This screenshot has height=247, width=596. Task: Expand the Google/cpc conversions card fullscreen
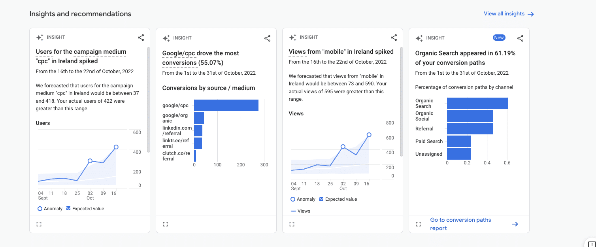(165, 224)
